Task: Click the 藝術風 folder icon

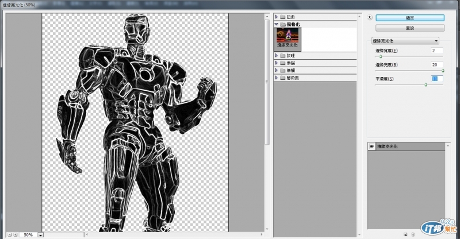Action: [x=282, y=78]
